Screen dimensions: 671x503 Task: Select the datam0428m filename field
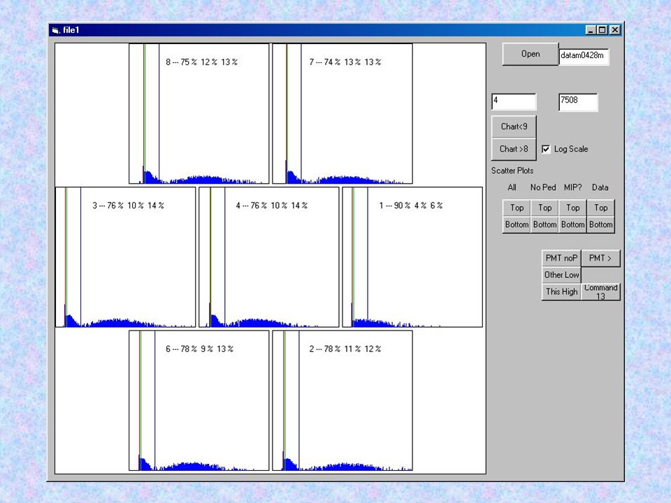(584, 56)
